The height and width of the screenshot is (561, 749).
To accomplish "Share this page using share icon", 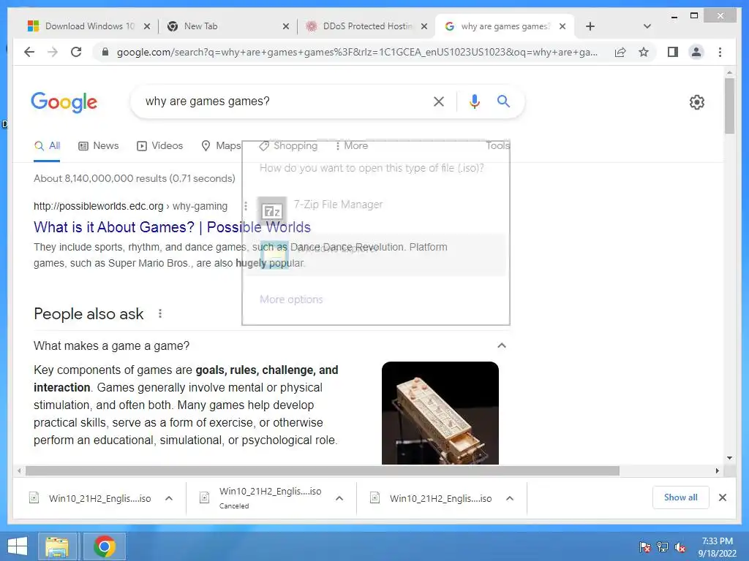I will point(620,52).
